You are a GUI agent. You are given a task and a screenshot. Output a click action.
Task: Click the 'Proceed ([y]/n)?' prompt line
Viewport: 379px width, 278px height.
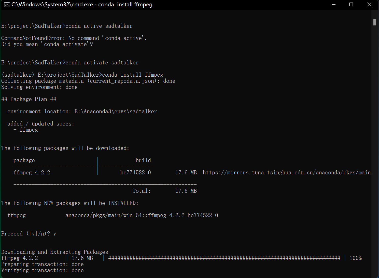[29, 234]
